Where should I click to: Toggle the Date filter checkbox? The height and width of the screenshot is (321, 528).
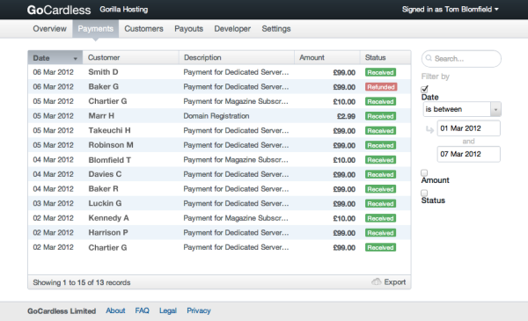point(425,89)
